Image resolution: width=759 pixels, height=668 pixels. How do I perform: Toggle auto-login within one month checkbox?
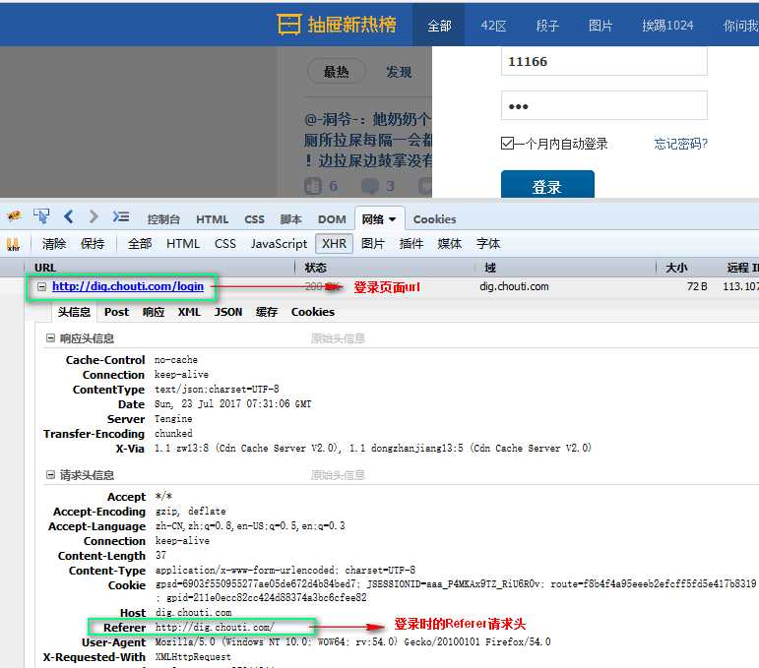(507, 144)
